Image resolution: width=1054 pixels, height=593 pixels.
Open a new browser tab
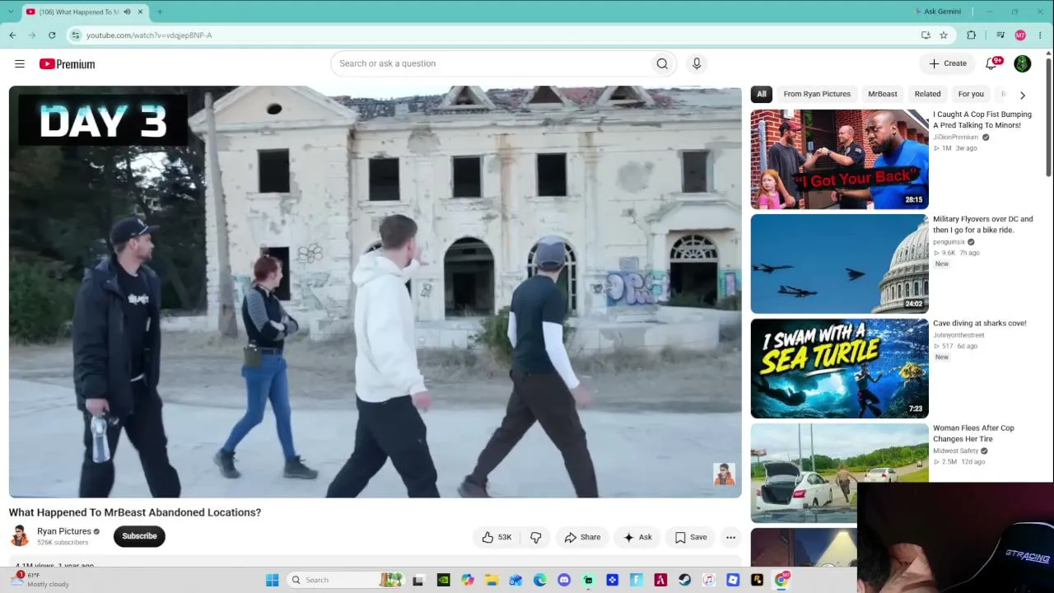(160, 12)
